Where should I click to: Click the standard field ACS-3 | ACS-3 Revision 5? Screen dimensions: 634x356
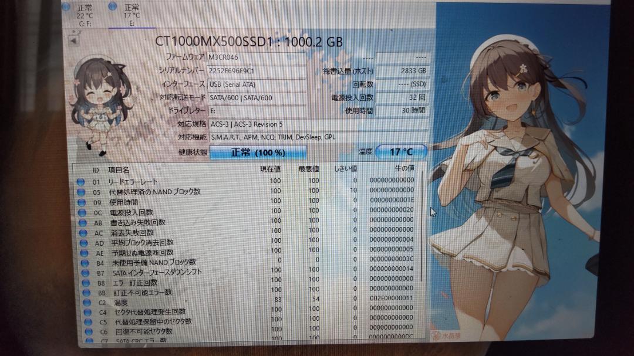coord(318,124)
